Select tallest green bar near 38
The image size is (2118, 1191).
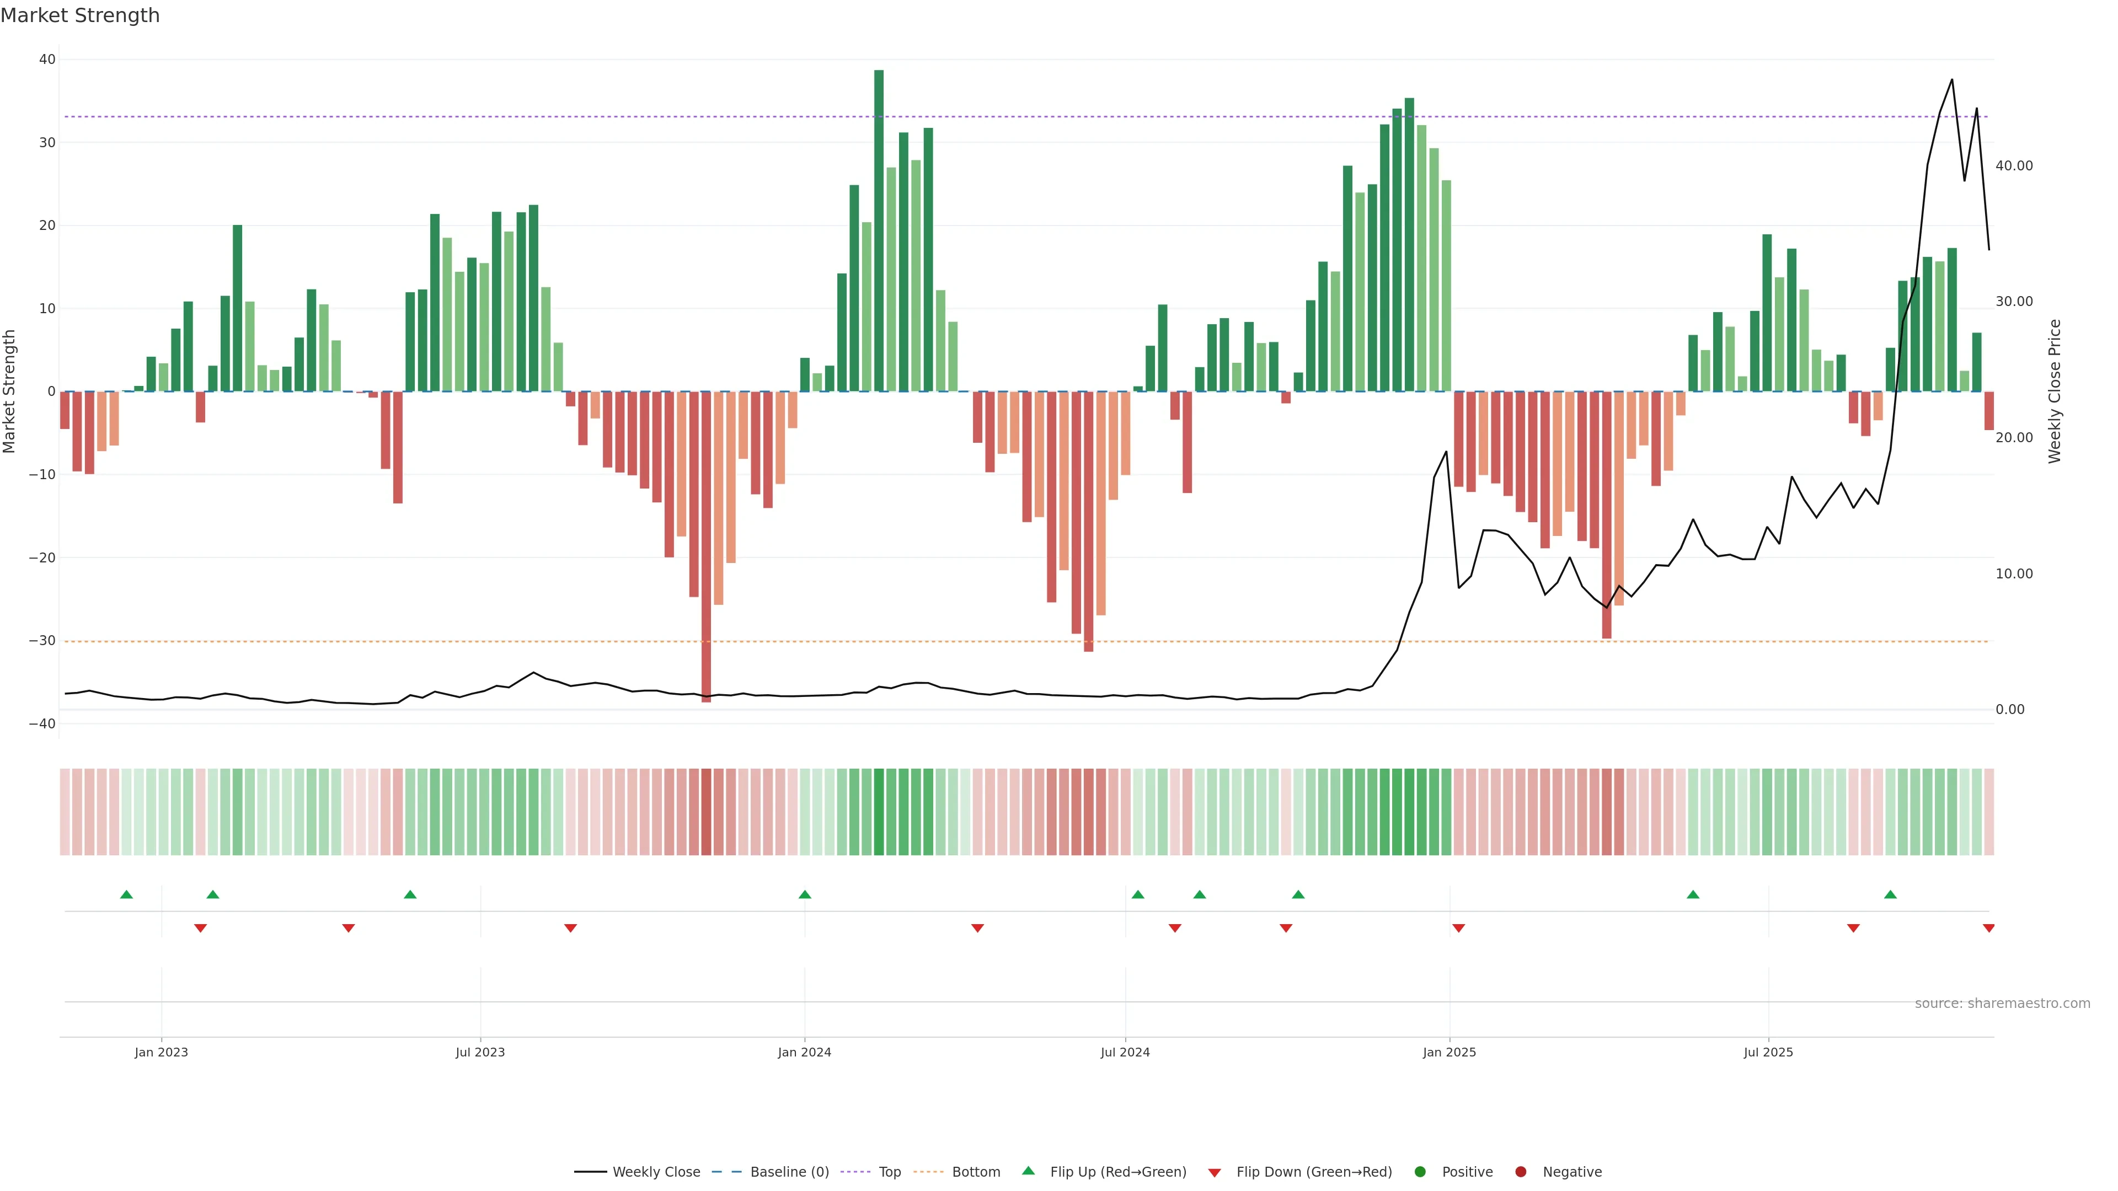click(x=879, y=230)
